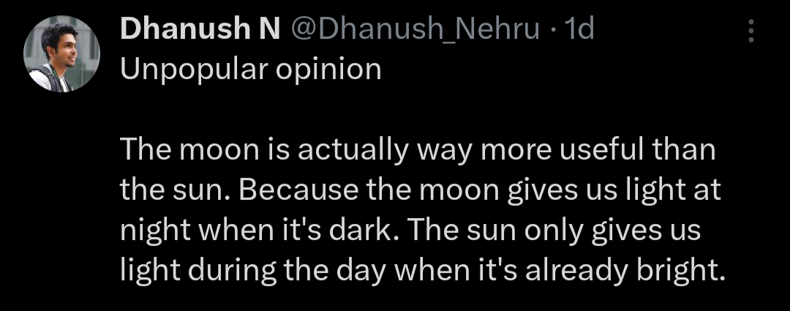Click the word "useful" in the tweet
Screen dimensions: 790x311
click(598, 151)
